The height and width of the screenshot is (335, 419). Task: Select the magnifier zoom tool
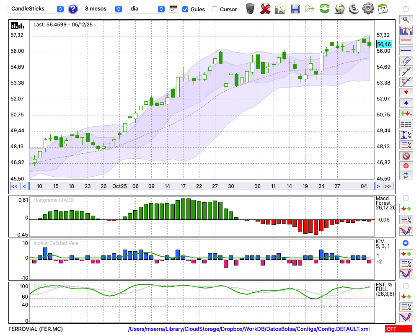tap(406, 20)
